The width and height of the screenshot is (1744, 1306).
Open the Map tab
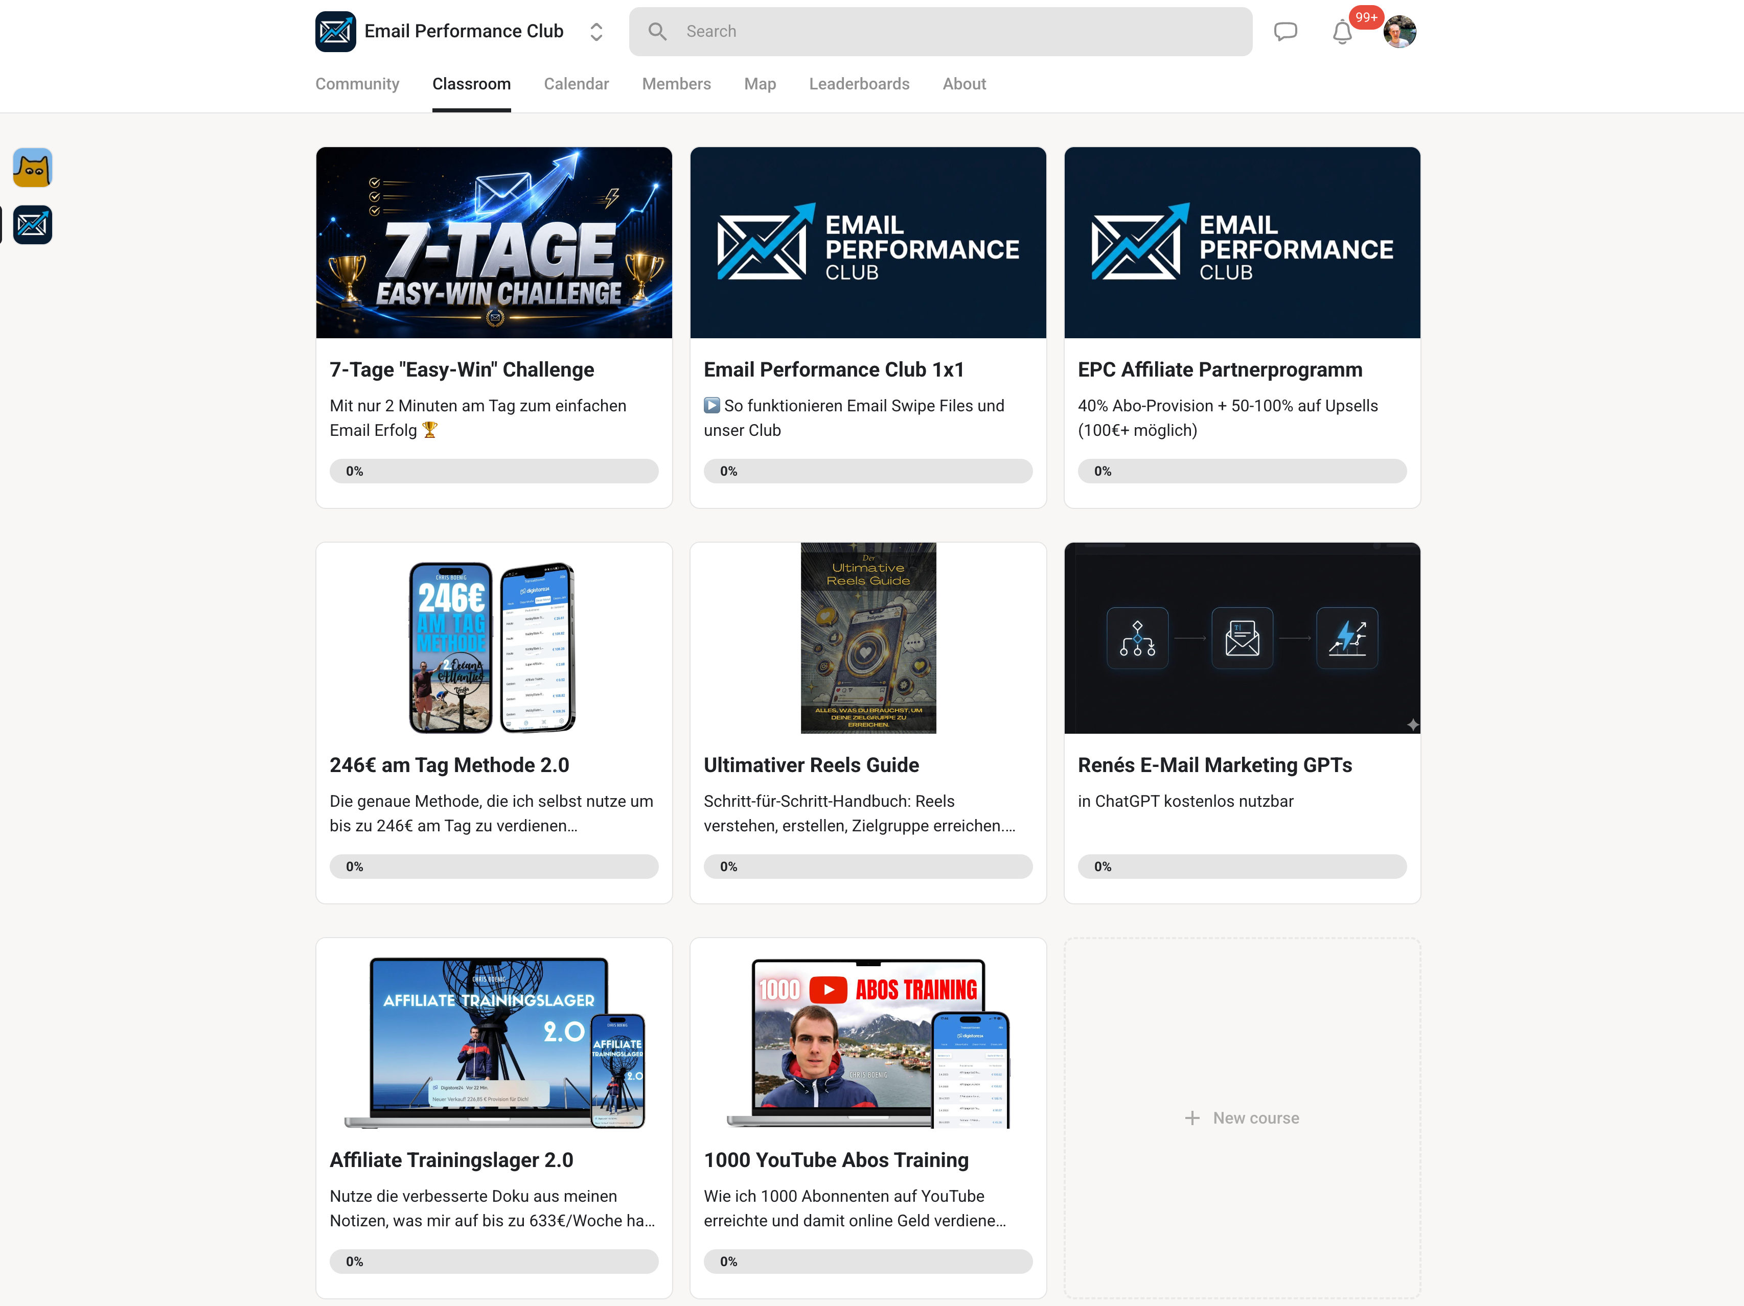click(760, 84)
